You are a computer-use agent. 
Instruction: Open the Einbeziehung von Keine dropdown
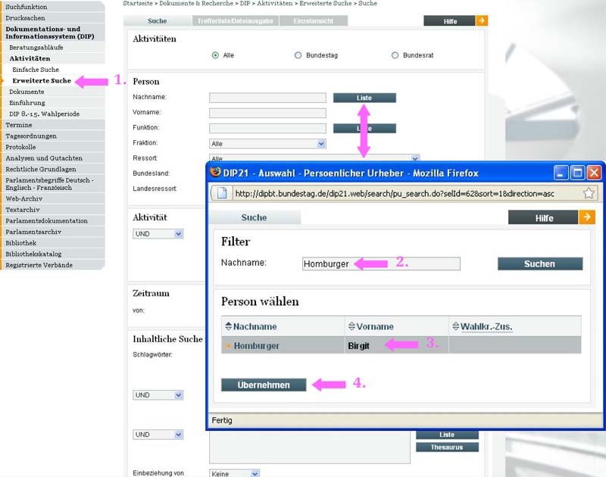[x=255, y=473]
